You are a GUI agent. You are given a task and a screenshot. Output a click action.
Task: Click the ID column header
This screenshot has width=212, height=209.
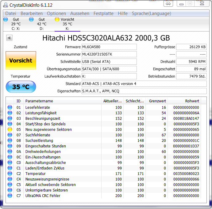18,101
